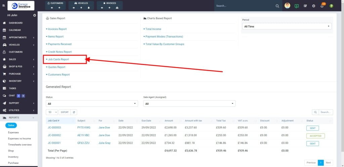Click the table Search input field
This screenshot has width=344, height=167.
(x=326, y=112)
